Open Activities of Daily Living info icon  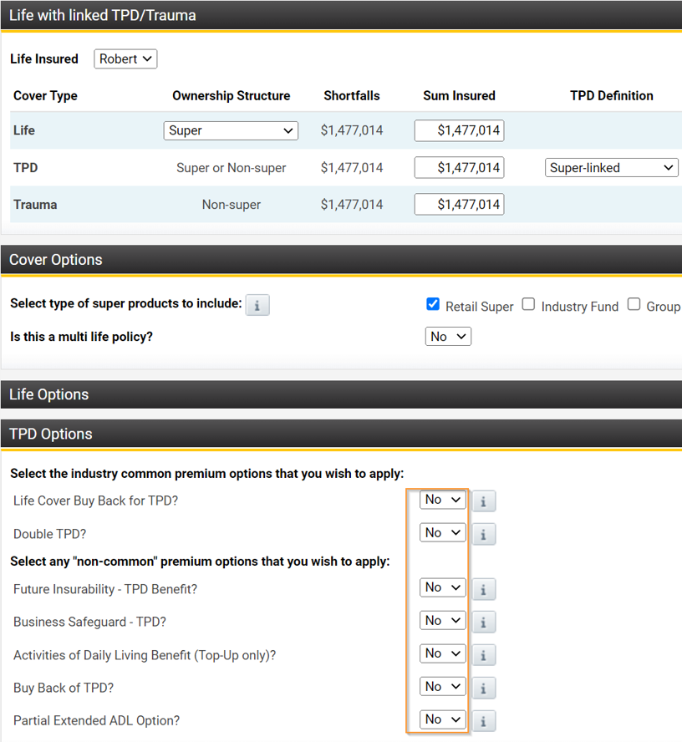click(x=484, y=655)
